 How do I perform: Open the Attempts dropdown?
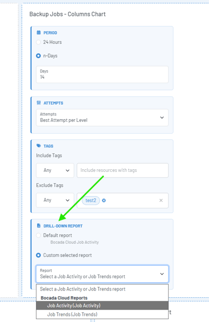coord(102,118)
